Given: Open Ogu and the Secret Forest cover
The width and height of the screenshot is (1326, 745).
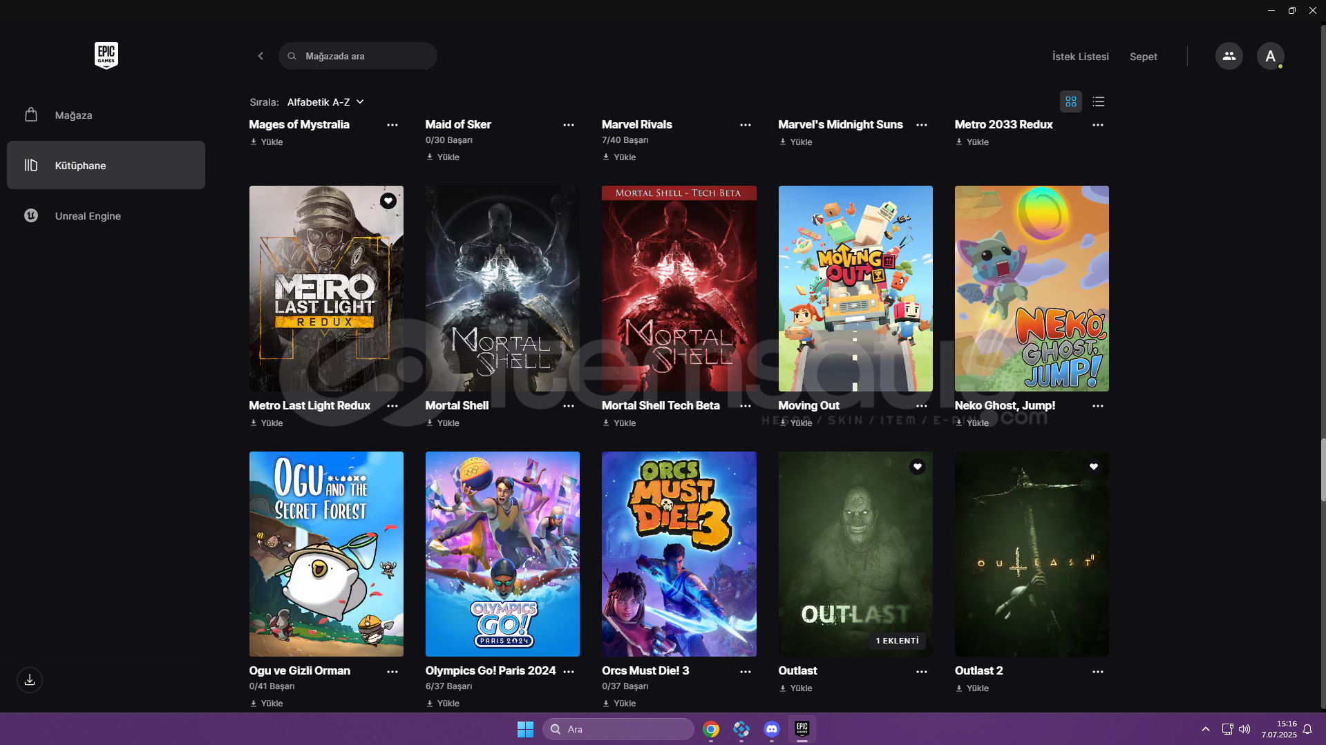Looking at the screenshot, I should pyautogui.click(x=326, y=554).
